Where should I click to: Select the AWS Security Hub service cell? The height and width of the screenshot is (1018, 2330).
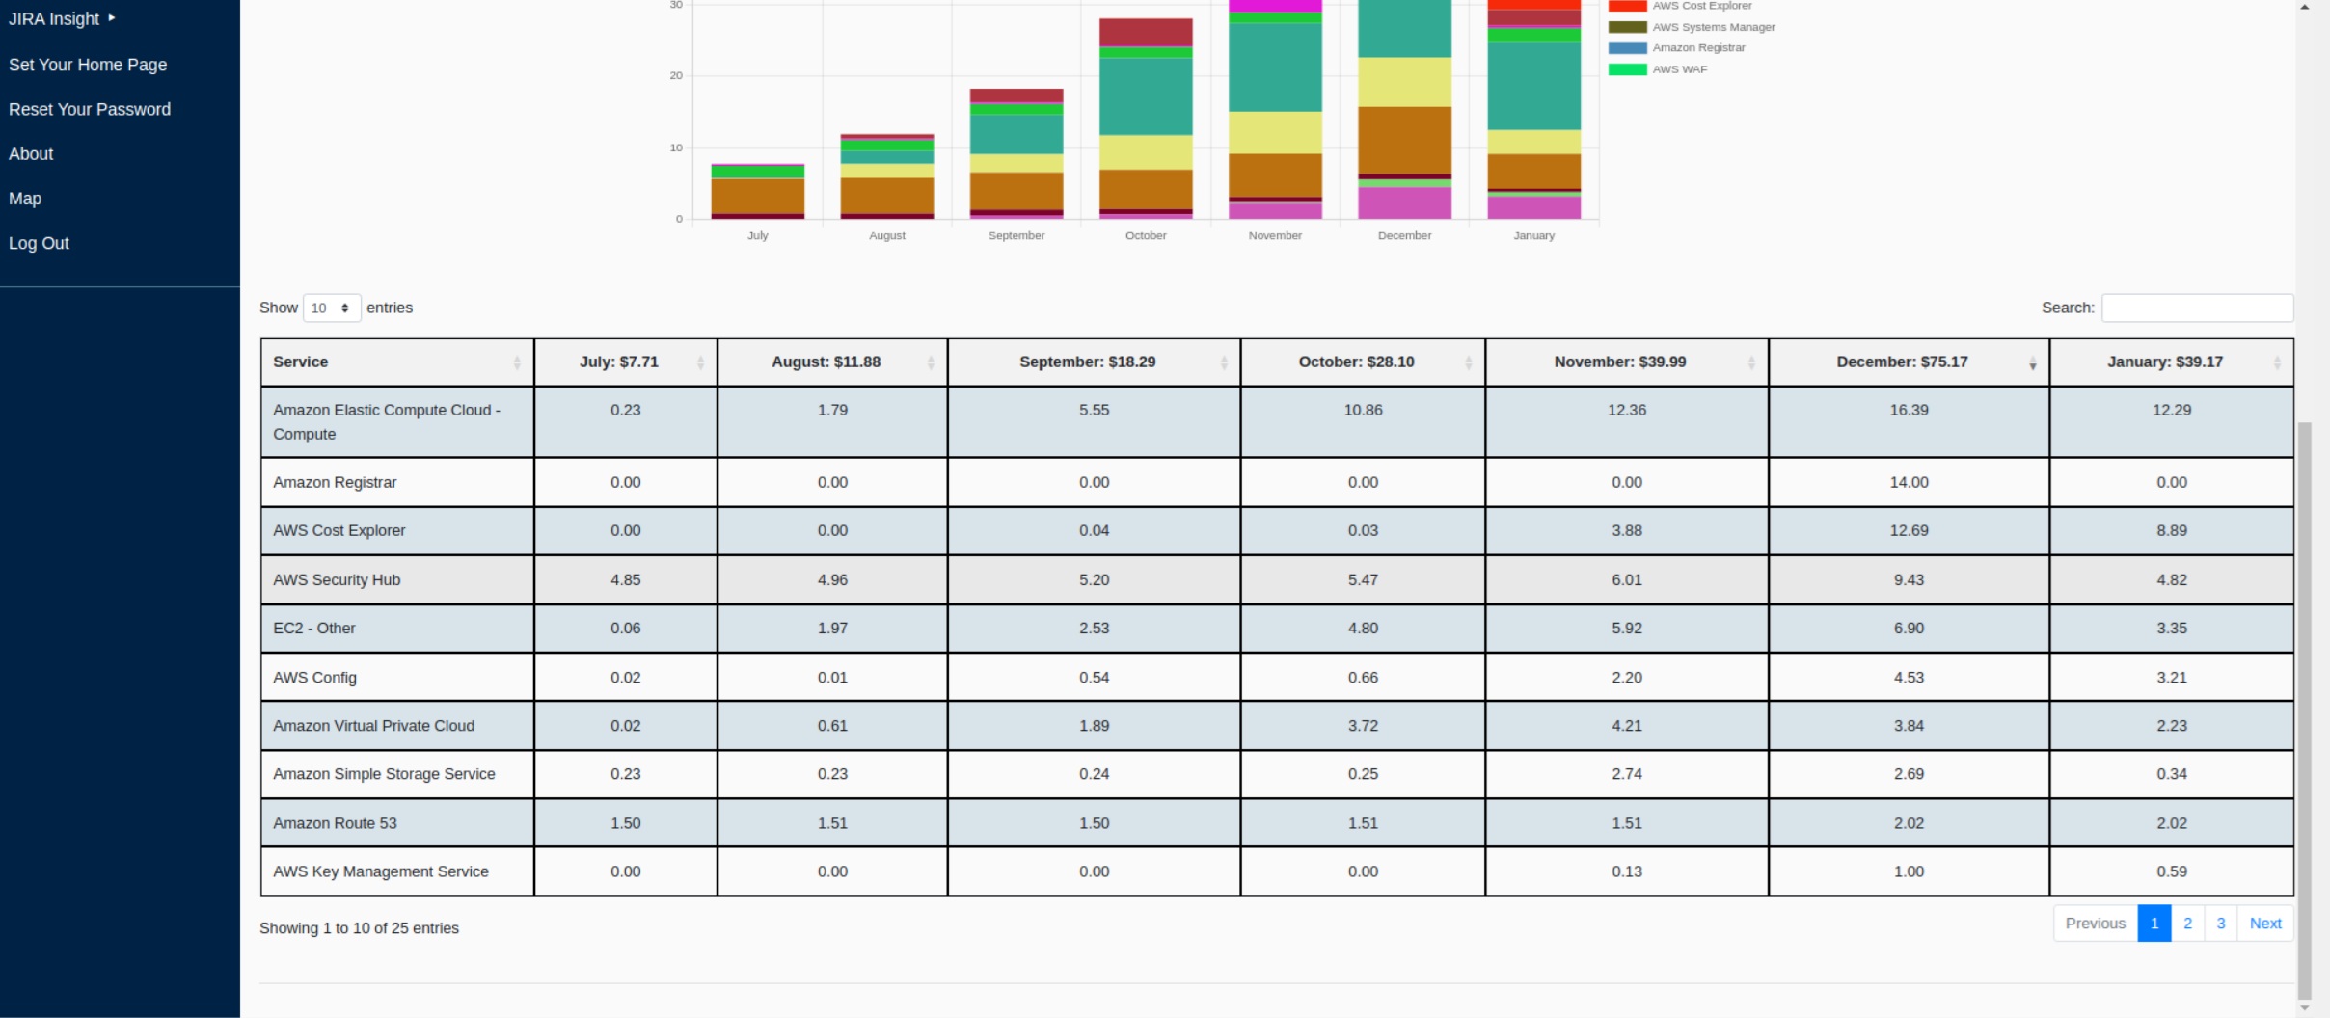coord(397,579)
